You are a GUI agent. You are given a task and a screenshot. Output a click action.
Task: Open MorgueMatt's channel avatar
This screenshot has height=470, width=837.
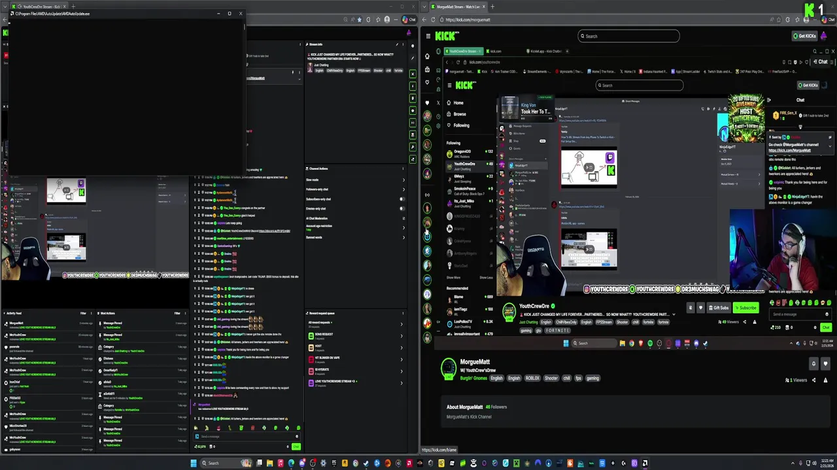(x=449, y=369)
